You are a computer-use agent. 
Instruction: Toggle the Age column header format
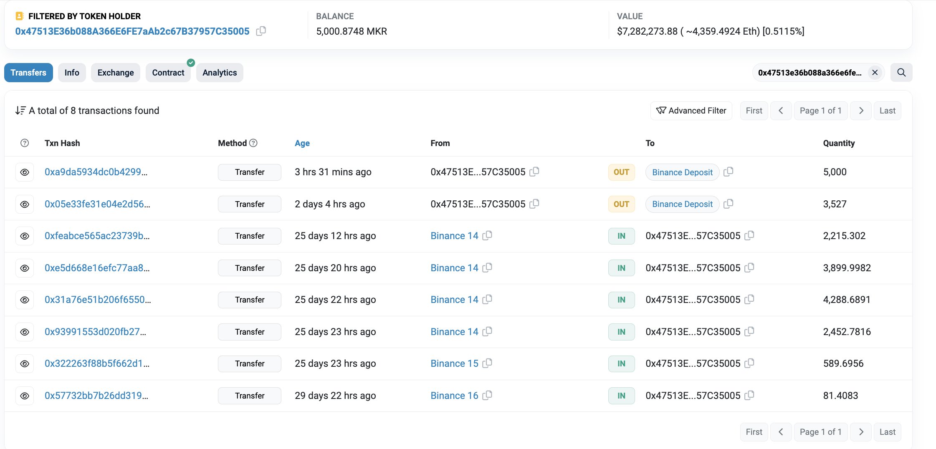[302, 143]
